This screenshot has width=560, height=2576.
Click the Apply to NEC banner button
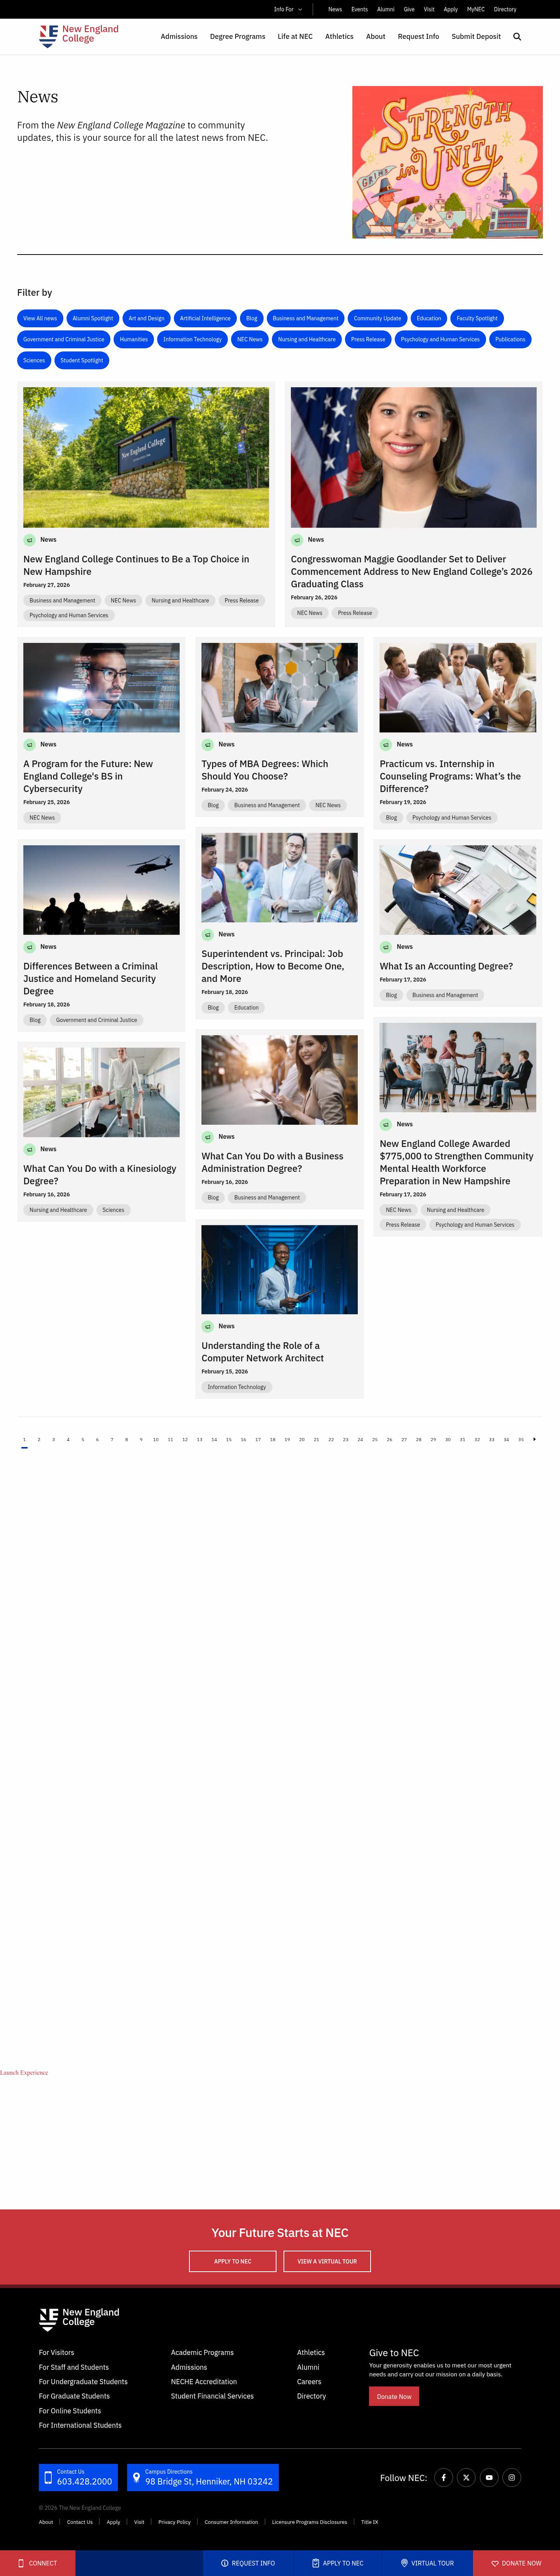pos(232,2260)
